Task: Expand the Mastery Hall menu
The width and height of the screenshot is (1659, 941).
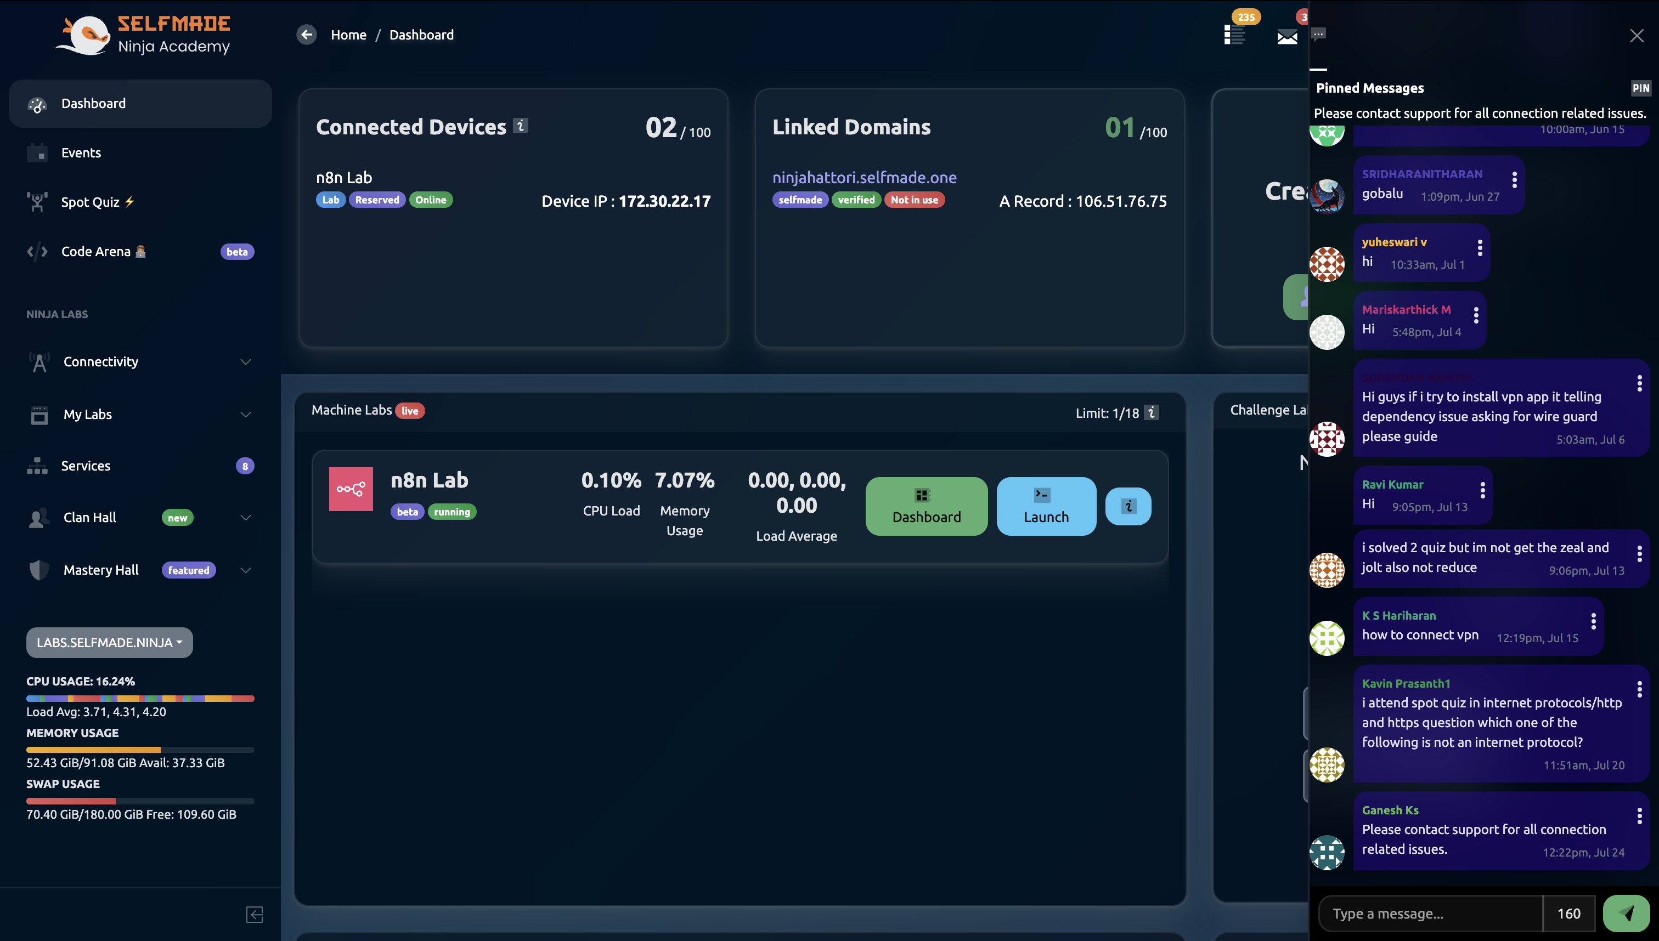Action: click(x=140, y=570)
